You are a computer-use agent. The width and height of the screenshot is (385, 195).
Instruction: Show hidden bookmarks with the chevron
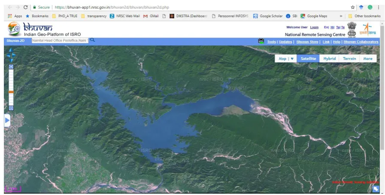coord(341,16)
